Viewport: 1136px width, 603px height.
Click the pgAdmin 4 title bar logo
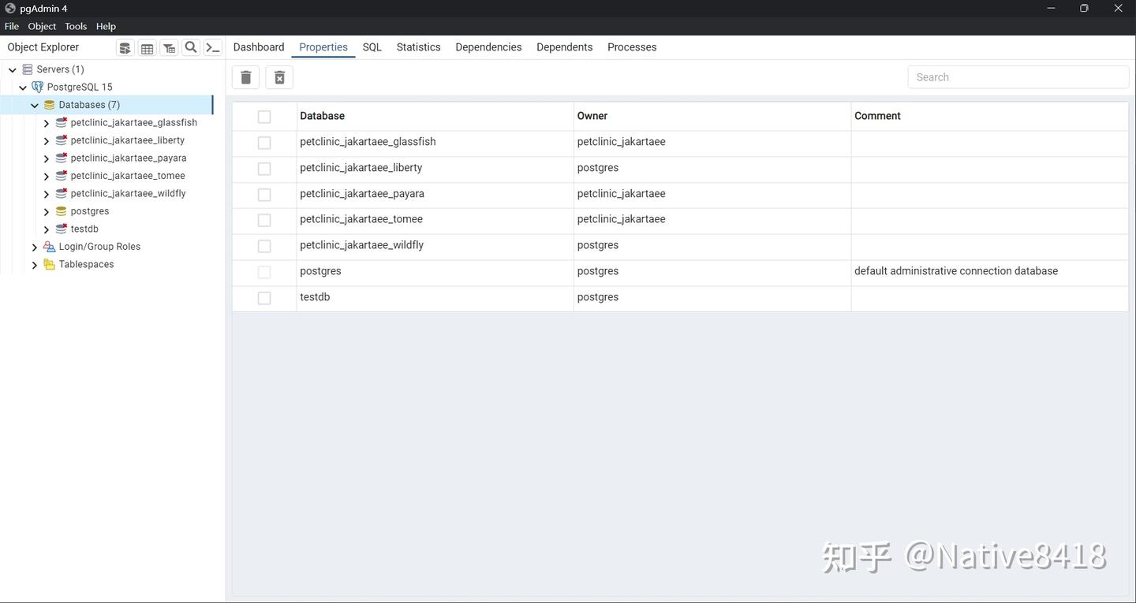click(10, 8)
